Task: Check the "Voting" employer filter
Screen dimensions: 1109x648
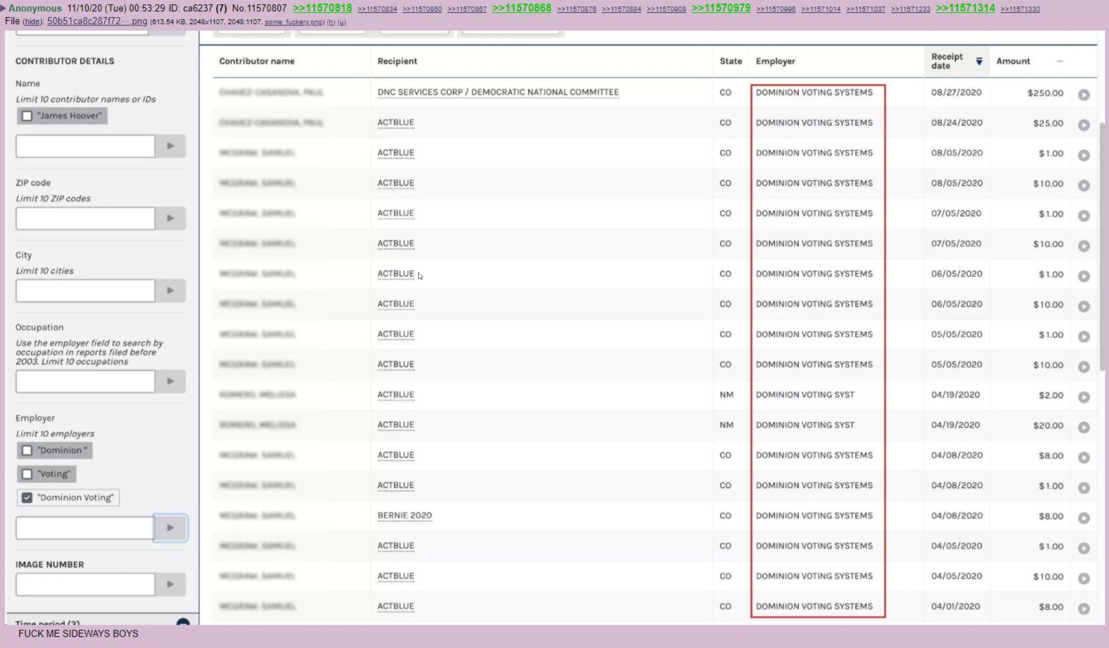Action: [27, 474]
